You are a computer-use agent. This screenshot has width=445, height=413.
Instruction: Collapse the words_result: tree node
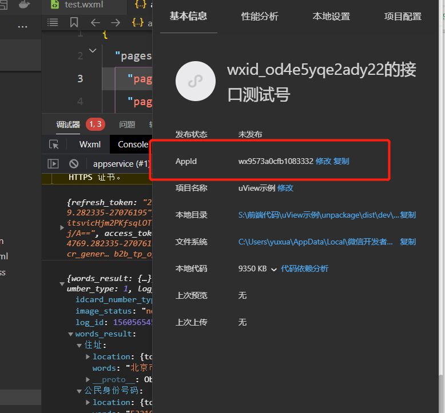[71, 334]
